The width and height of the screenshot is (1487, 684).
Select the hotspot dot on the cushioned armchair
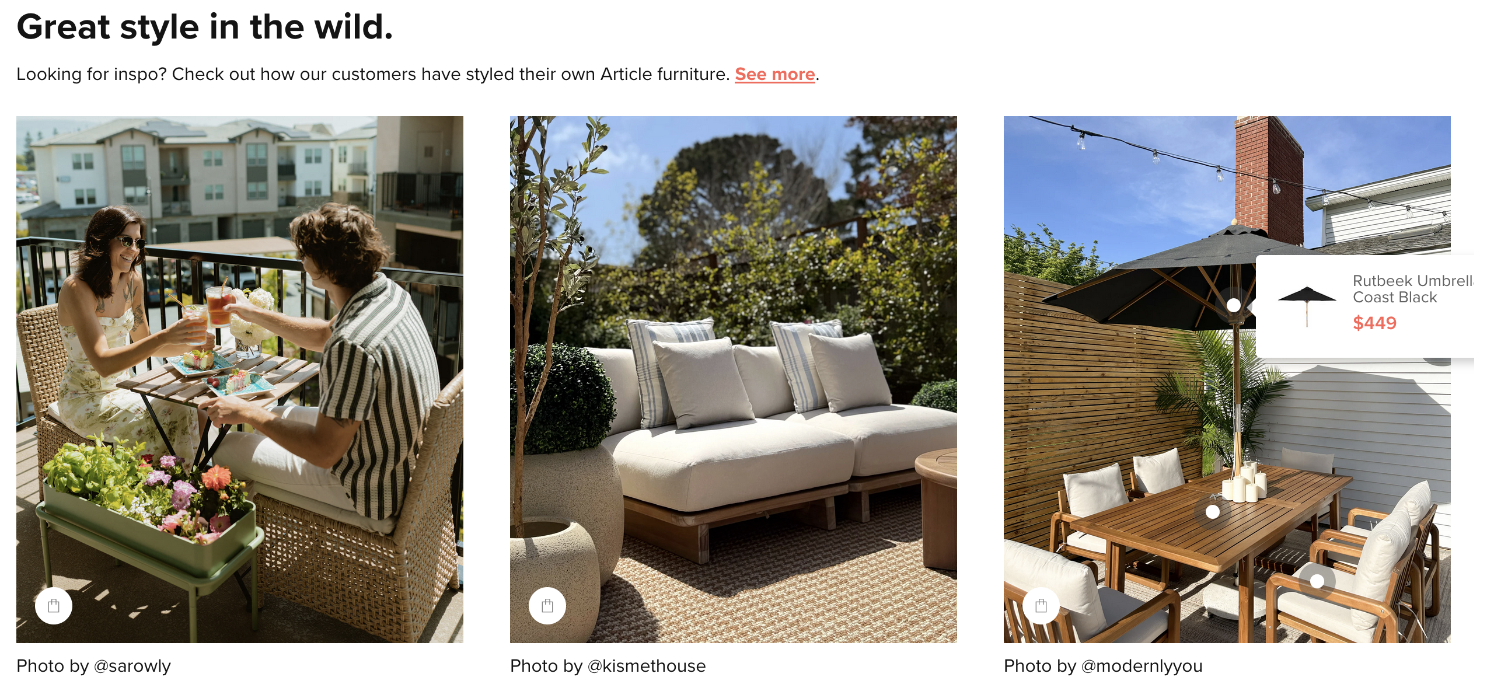(x=1317, y=581)
